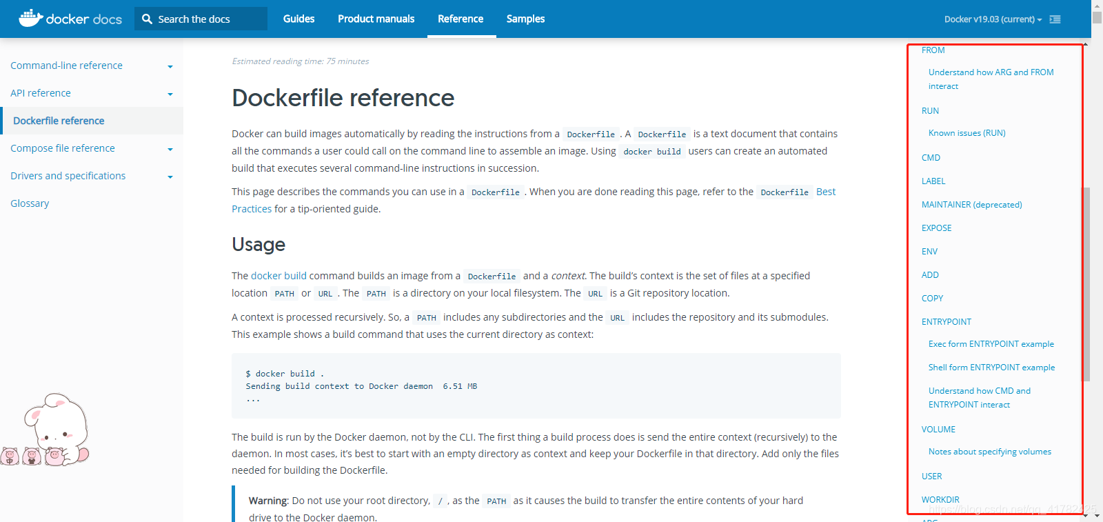Click the Usage heading
The width and height of the screenshot is (1103, 522).
click(259, 244)
